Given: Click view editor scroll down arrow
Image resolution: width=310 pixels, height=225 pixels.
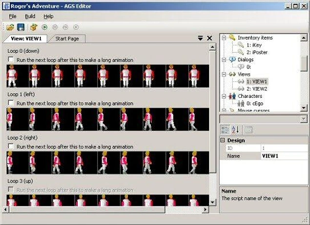Looking at the screenshot, I should (212, 202).
